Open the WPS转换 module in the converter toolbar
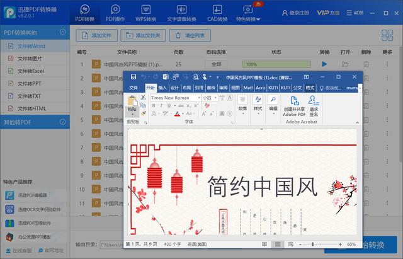 coord(145,13)
